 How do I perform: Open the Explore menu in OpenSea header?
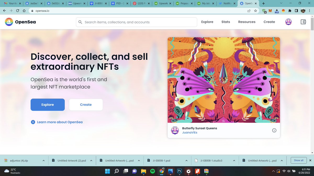[x=207, y=22]
